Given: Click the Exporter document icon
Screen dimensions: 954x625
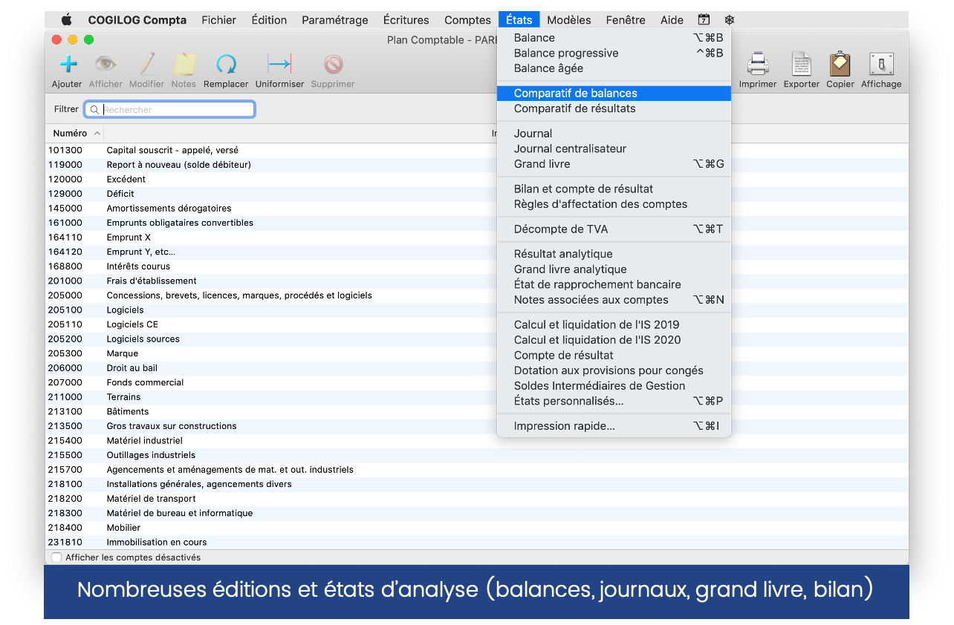Looking at the screenshot, I should click(802, 65).
